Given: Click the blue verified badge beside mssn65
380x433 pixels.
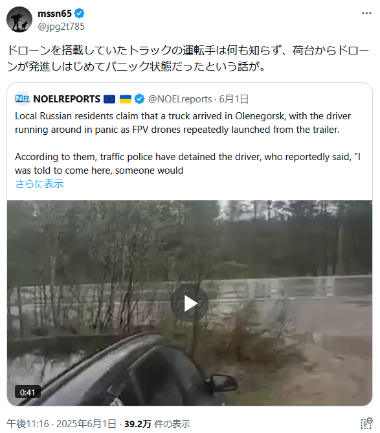Looking at the screenshot, I should (80, 13).
